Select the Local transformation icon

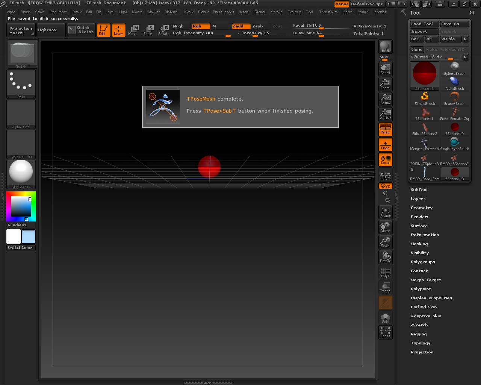[385, 159]
